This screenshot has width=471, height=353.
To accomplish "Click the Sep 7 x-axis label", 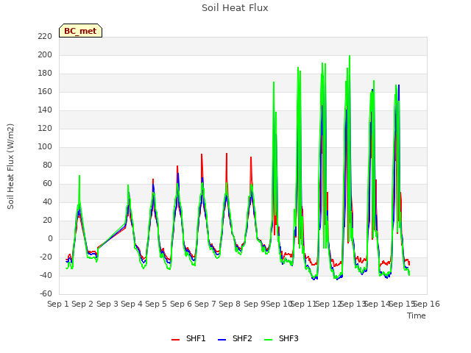I will click(205, 304).
